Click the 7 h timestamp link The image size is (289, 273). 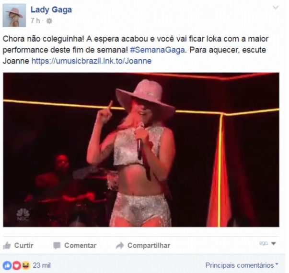click(35, 21)
